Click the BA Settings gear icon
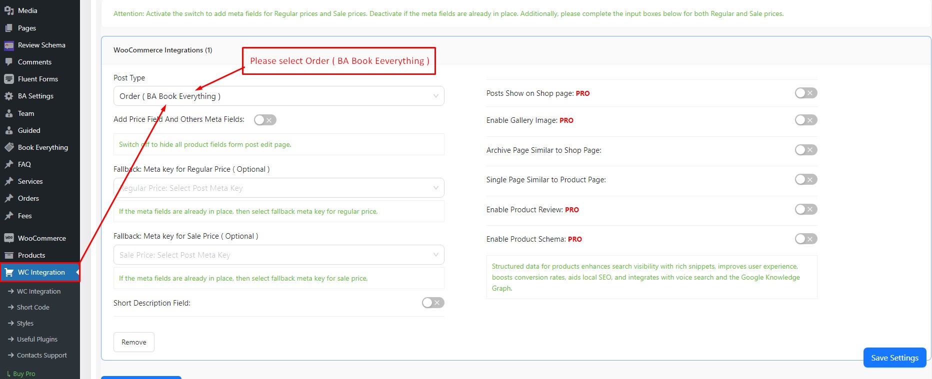The width and height of the screenshot is (932, 379). 9,96
